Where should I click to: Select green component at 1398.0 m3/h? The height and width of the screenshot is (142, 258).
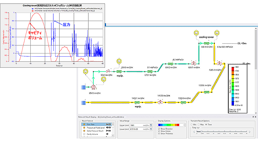(x=183, y=102)
